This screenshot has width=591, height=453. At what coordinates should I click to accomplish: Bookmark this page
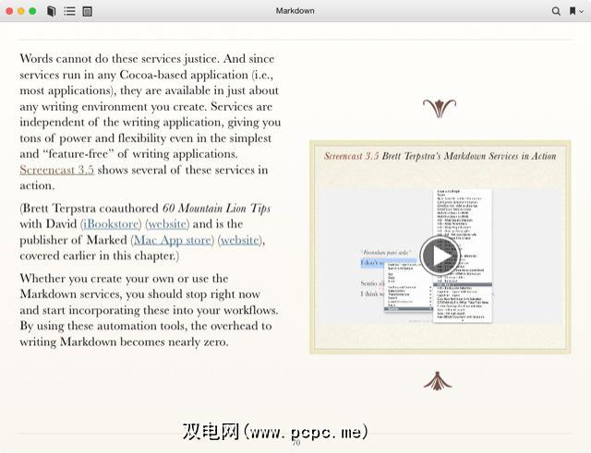(573, 11)
